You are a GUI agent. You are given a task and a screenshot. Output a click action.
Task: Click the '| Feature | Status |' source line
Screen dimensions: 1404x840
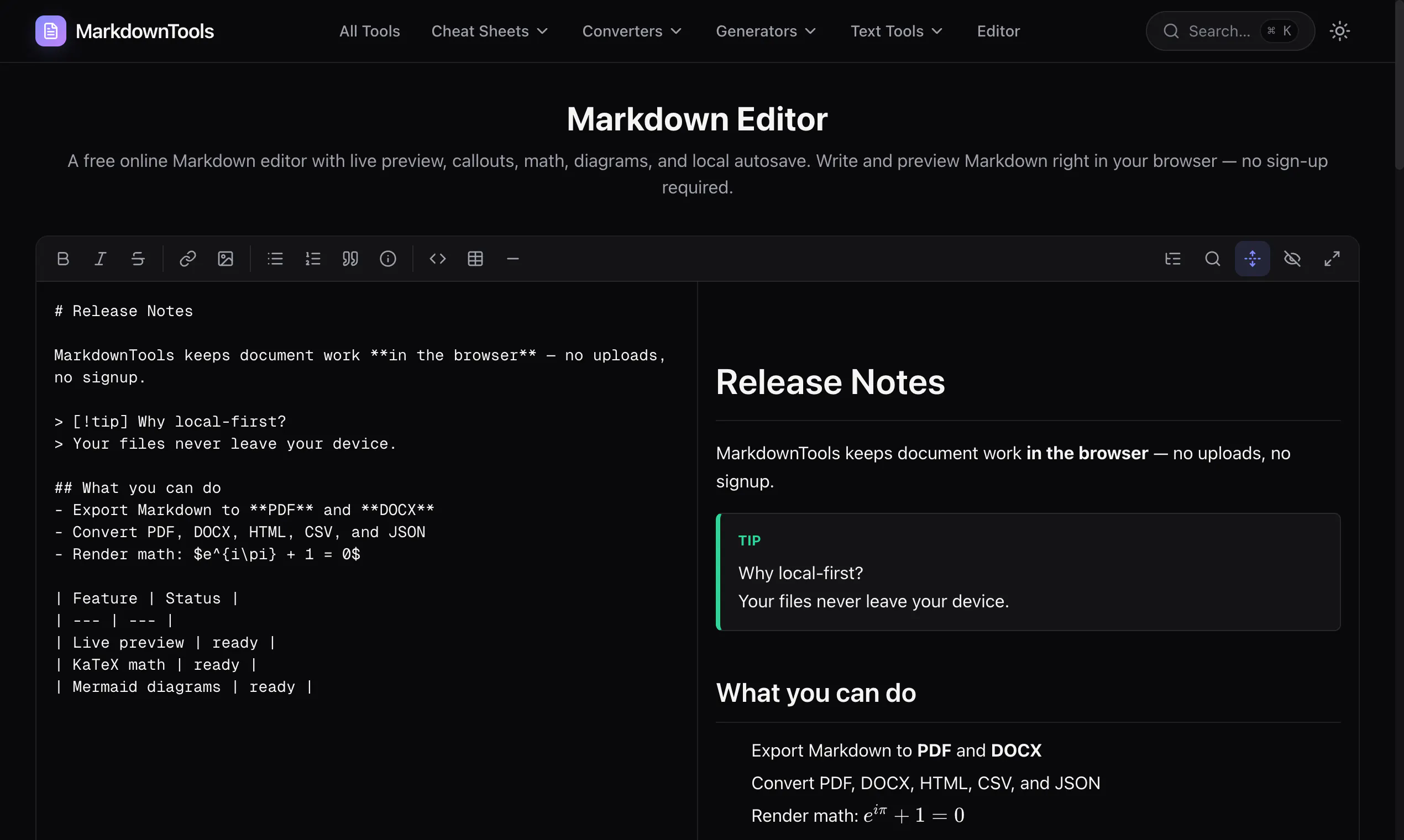146,599
